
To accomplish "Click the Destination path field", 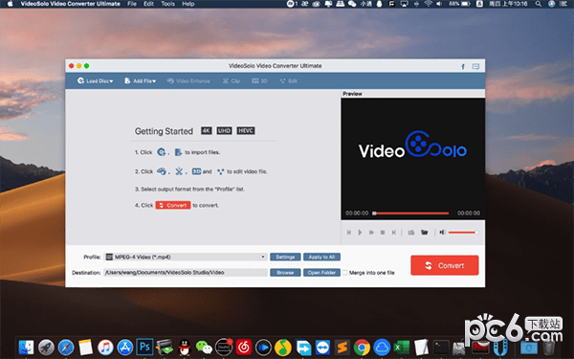I will point(186,273).
